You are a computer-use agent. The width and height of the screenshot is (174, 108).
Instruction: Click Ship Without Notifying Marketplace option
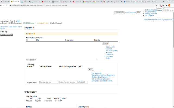[x=103, y=75]
